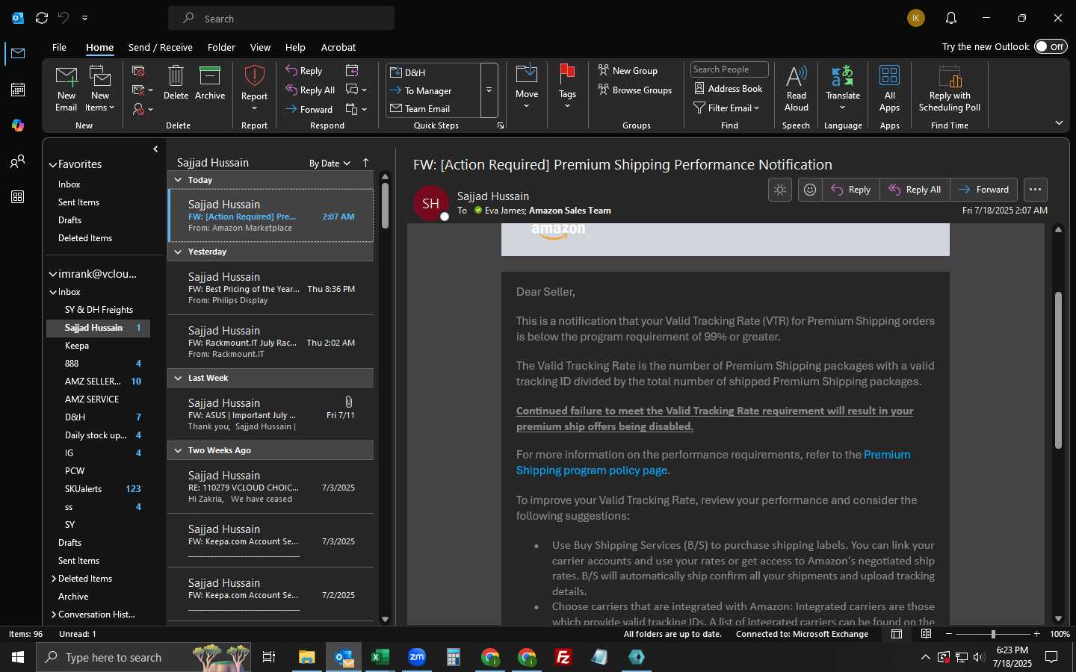The width and height of the screenshot is (1076, 672).
Task: Open People view in navigation bar
Action: [x=18, y=161]
